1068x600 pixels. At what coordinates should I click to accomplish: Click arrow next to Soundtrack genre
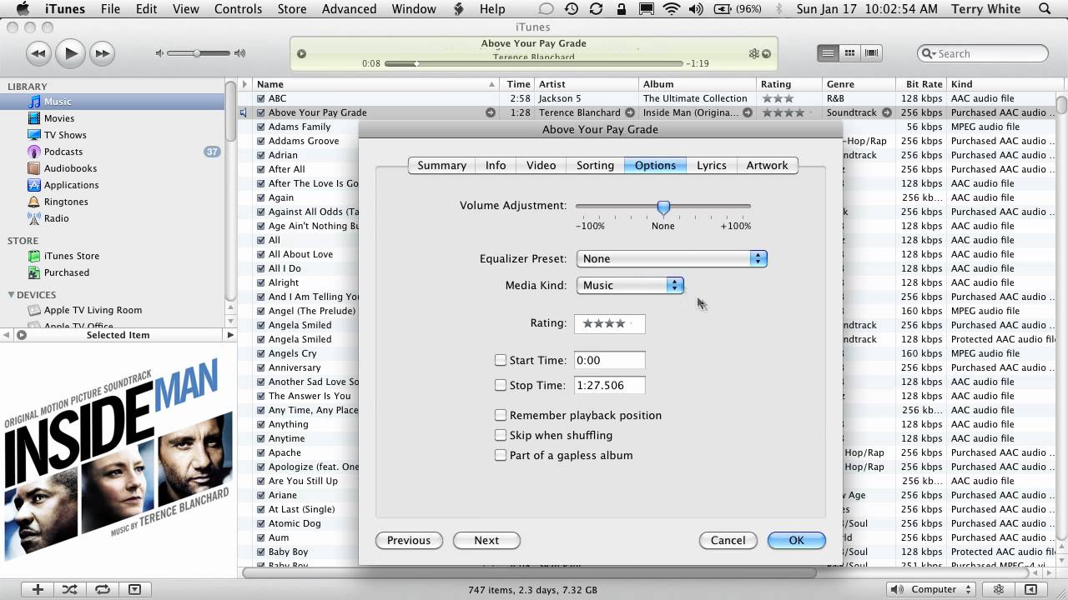pos(886,112)
